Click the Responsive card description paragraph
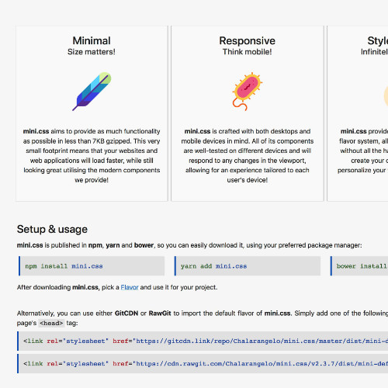Image resolution: width=388 pixels, height=388 pixels. tap(248, 155)
